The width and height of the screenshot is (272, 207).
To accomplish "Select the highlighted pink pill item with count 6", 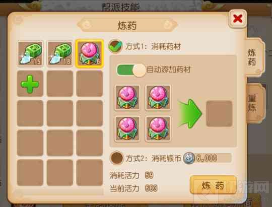I will tap(89, 53).
